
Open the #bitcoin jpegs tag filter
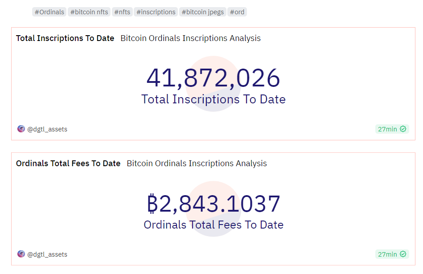pos(202,12)
